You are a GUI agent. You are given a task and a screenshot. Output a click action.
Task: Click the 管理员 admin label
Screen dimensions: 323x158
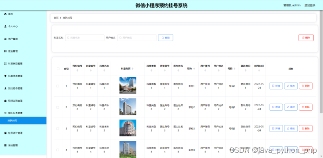coord(292,5)
